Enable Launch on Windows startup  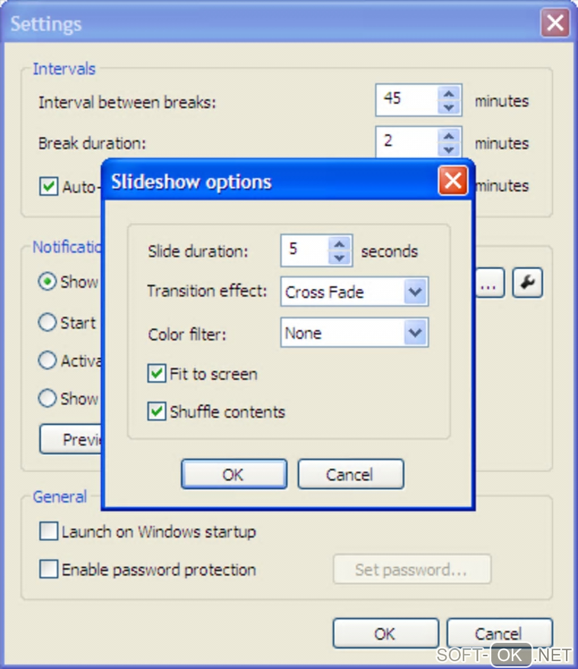[49, 532]
